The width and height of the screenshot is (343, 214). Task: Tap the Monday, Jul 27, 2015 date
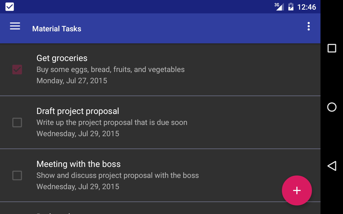[72, 81]
